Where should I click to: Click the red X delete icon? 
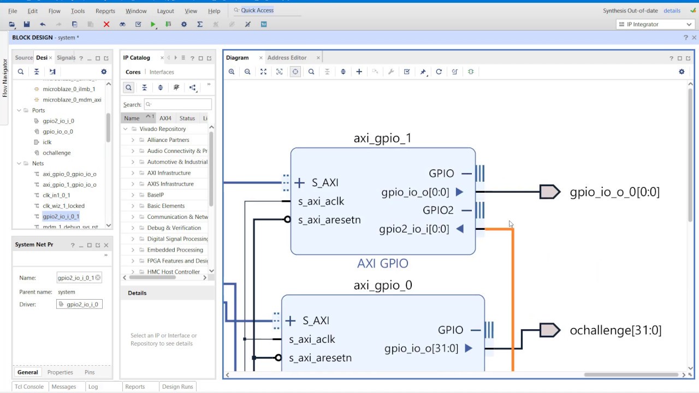(x=106, y=25)
